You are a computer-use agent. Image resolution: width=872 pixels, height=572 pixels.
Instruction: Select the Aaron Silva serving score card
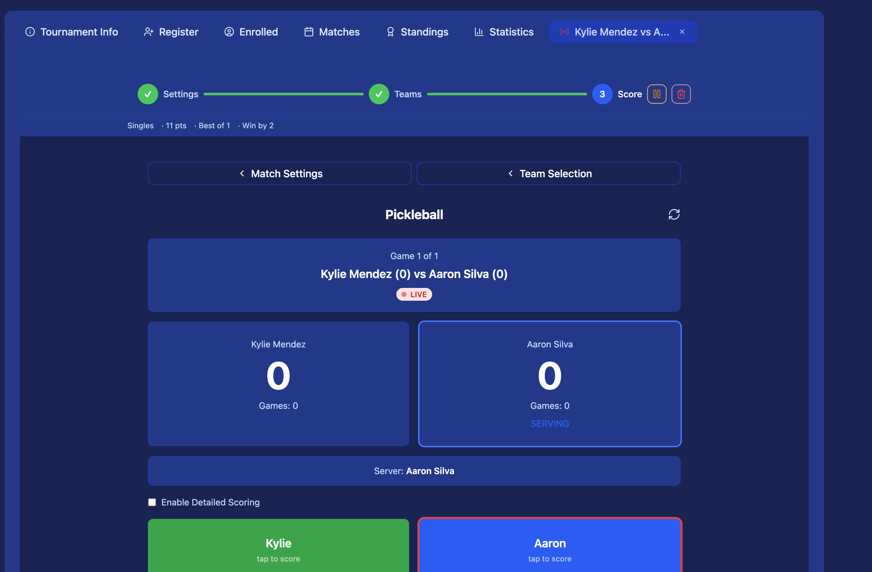point(550,384)
